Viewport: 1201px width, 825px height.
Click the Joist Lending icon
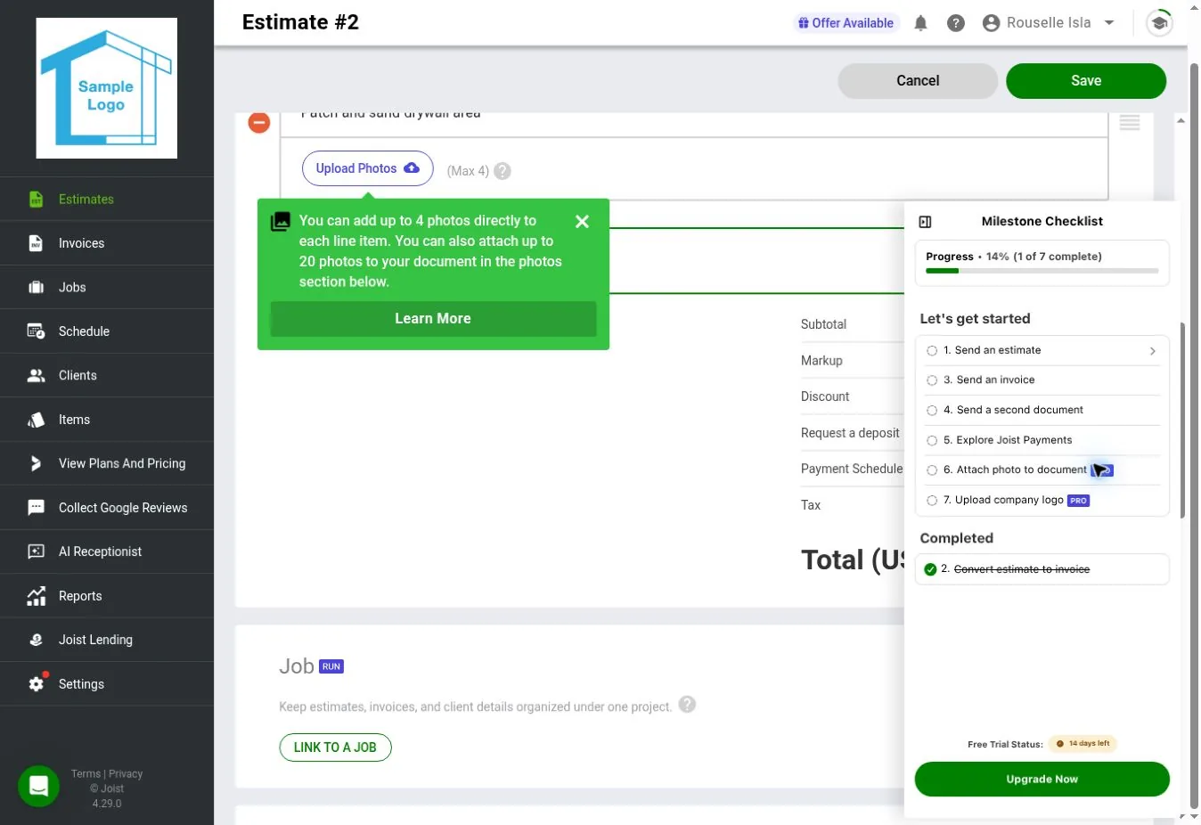pyautogui.click(x=36, y=640)
